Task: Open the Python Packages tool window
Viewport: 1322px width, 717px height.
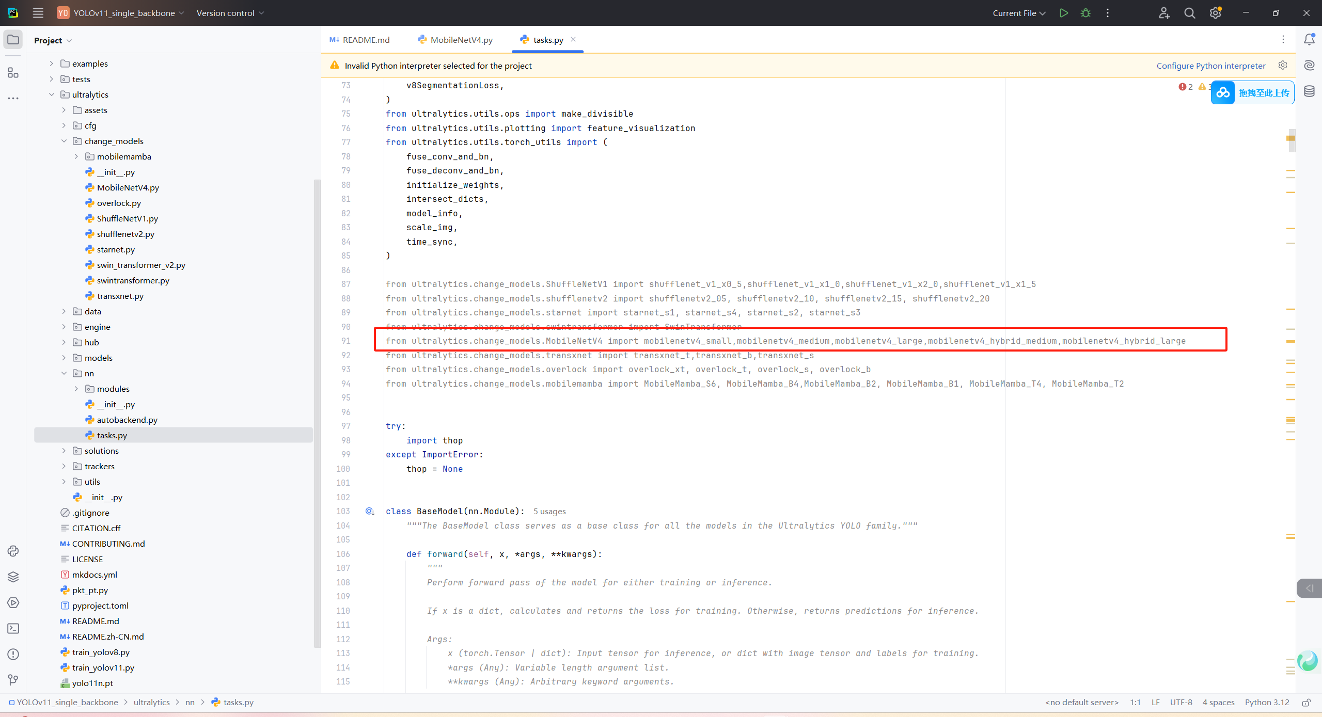Action: coord(13,577)
